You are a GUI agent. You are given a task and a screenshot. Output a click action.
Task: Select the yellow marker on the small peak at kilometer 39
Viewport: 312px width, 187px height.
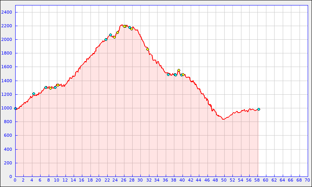(179, 70)
